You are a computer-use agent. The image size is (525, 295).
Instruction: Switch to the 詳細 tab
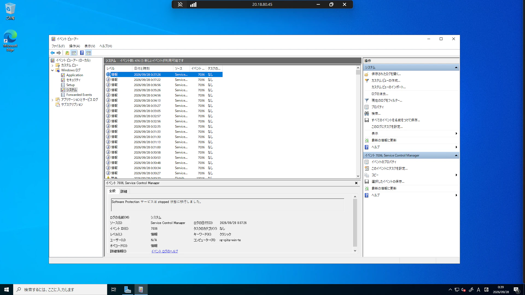[124, 191]
